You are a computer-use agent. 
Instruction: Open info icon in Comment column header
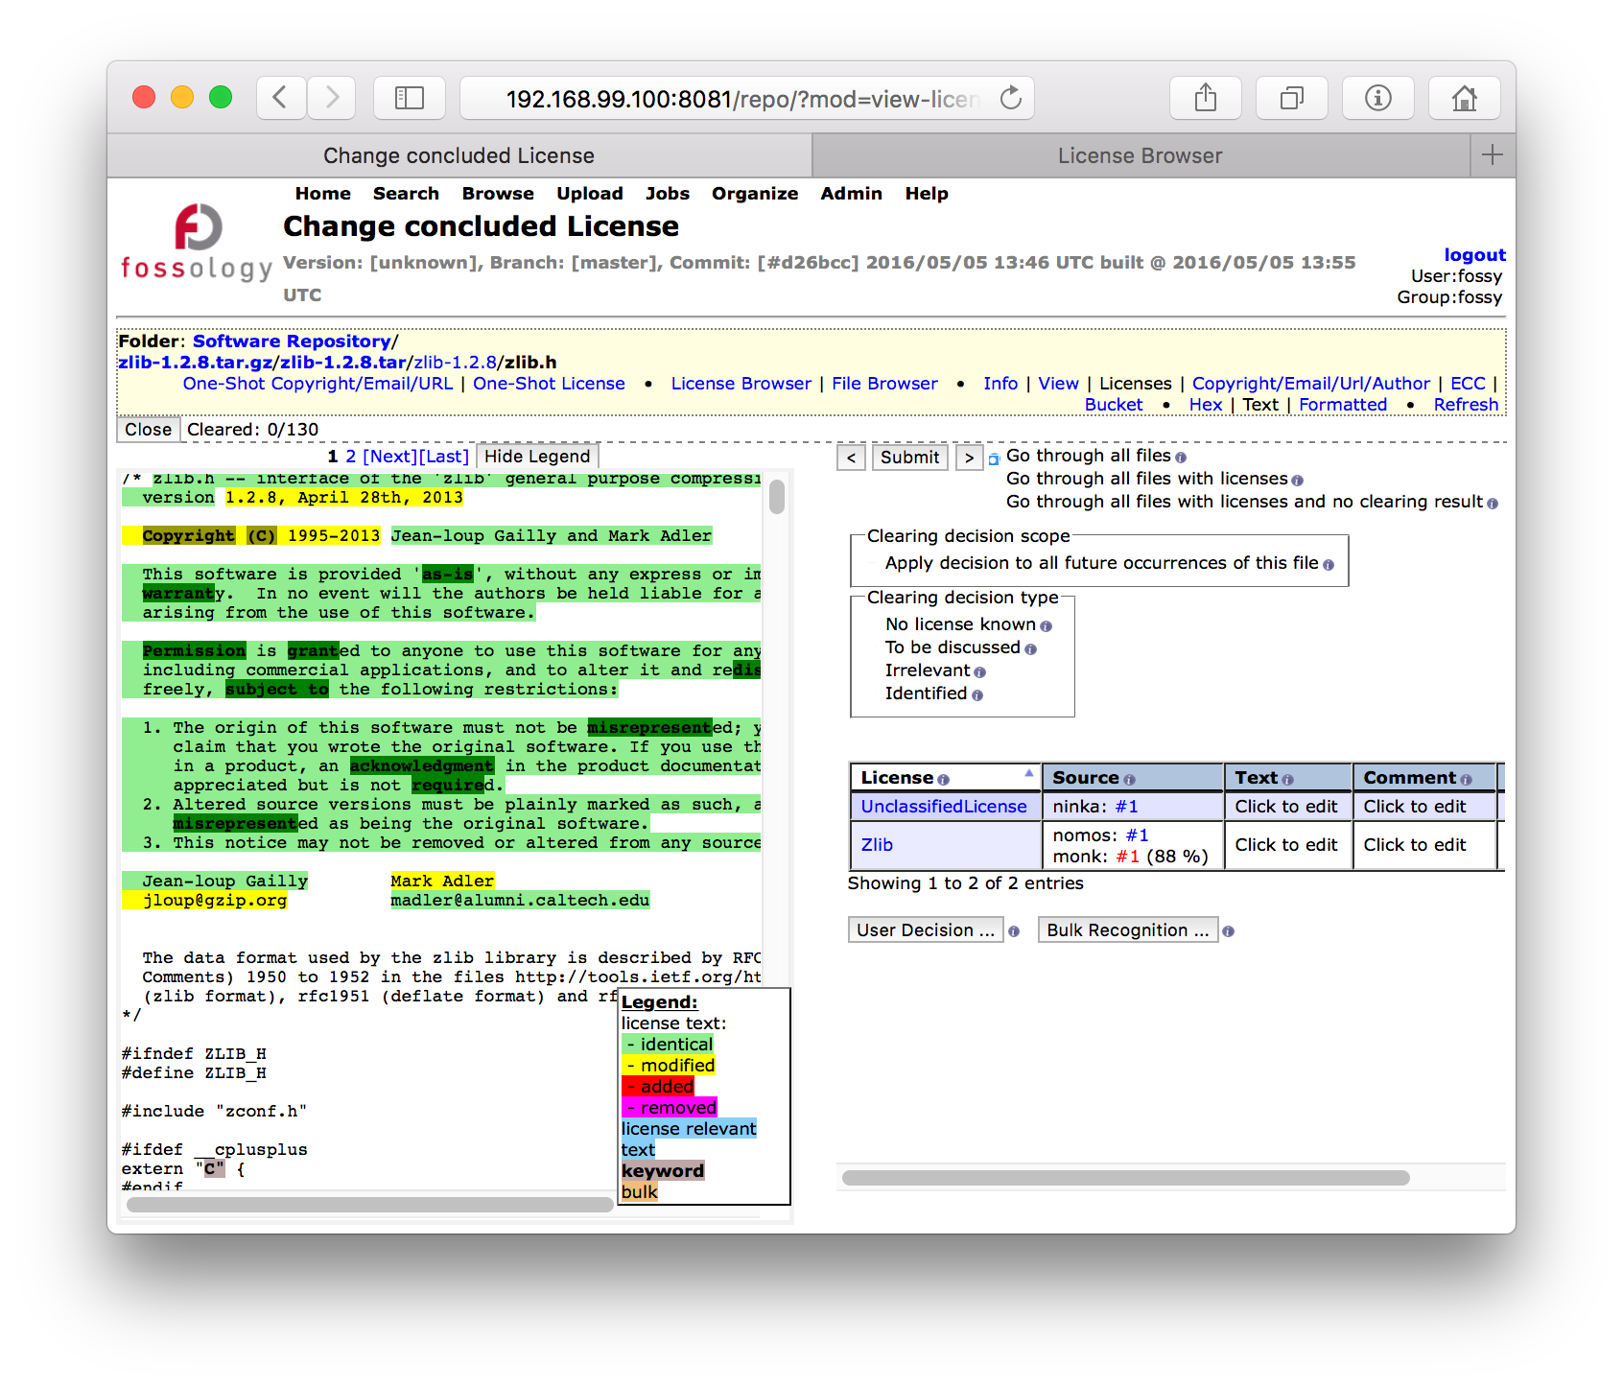(1467, 781)
